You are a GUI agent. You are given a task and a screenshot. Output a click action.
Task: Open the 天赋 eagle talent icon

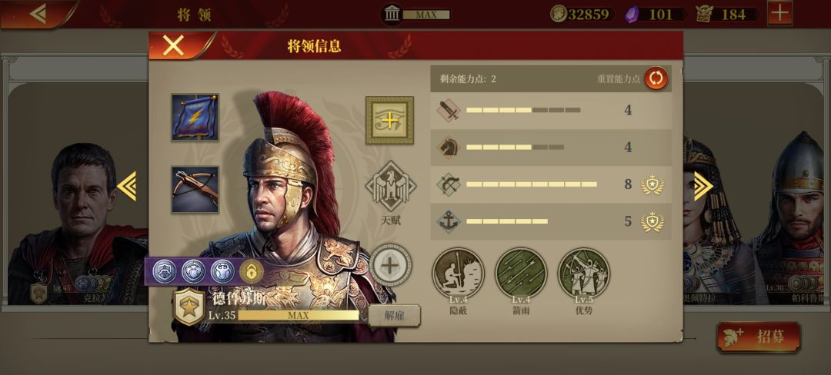click(391, 186)
